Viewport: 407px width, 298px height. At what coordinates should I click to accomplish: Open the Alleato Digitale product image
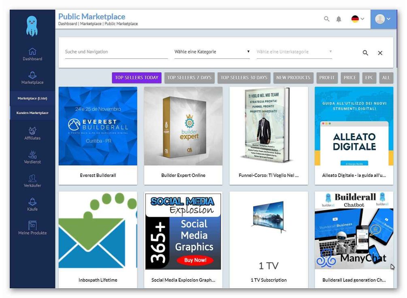(354, 126)
